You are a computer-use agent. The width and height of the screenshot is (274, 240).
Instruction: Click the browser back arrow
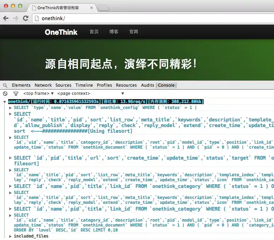[6, 18]
